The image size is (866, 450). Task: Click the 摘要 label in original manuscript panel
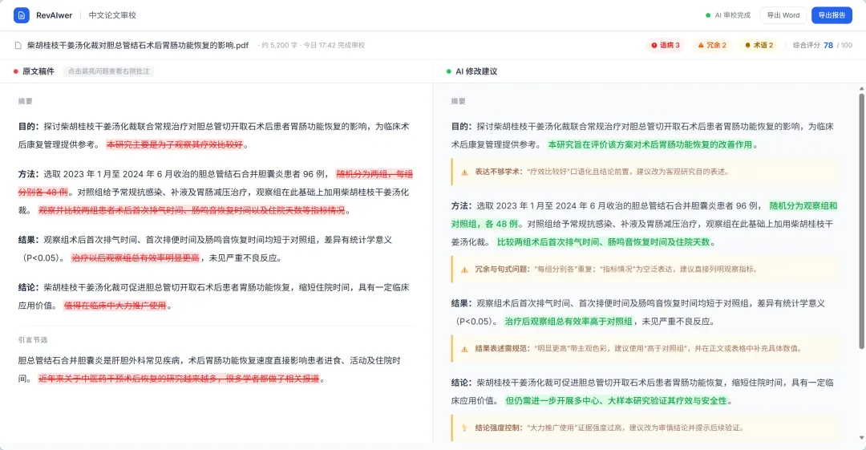click(26, 101)
